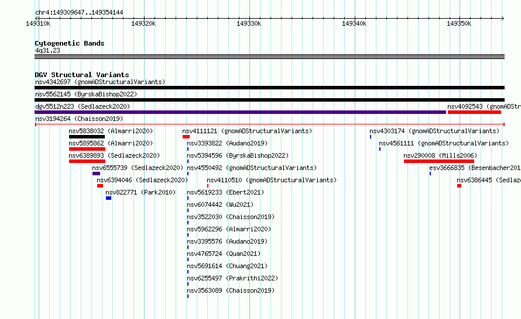521x319 pixels.
Task: Select the nsv5562145 ByrskaBishop2022 label
Action: pos(86,94)
